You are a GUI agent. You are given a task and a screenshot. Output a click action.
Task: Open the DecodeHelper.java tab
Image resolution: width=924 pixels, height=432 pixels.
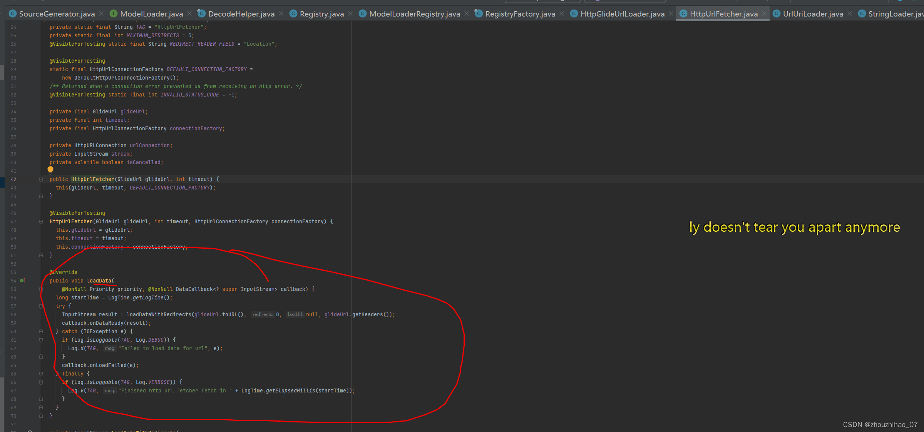241,14
